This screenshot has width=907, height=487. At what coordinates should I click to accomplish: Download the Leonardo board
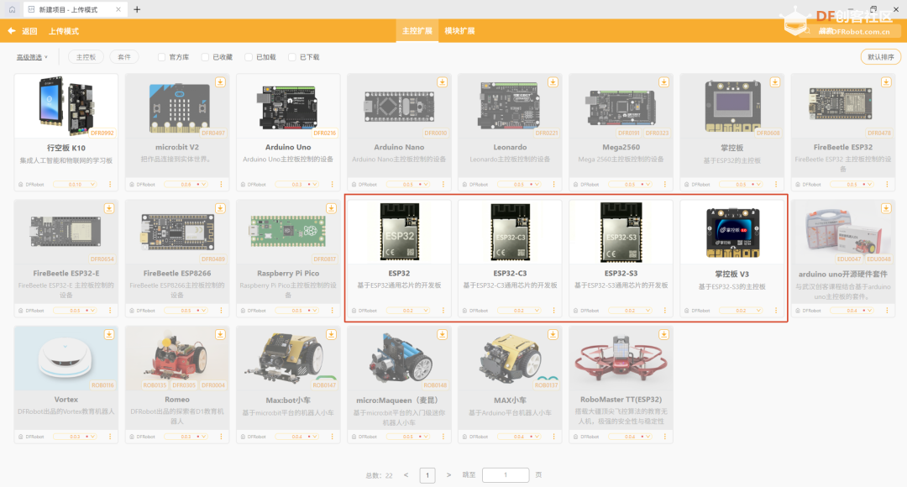click(x=553, y=82)
